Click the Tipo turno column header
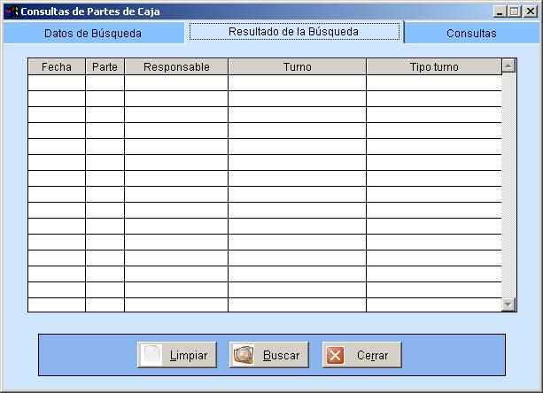 434,67
